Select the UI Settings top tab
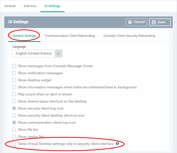Screen dimensions: 177x153 click(x=52, y=6)
